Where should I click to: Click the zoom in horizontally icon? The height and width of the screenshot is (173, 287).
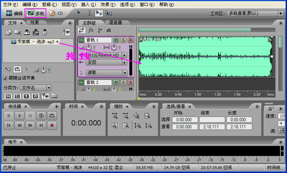(115, 116)
